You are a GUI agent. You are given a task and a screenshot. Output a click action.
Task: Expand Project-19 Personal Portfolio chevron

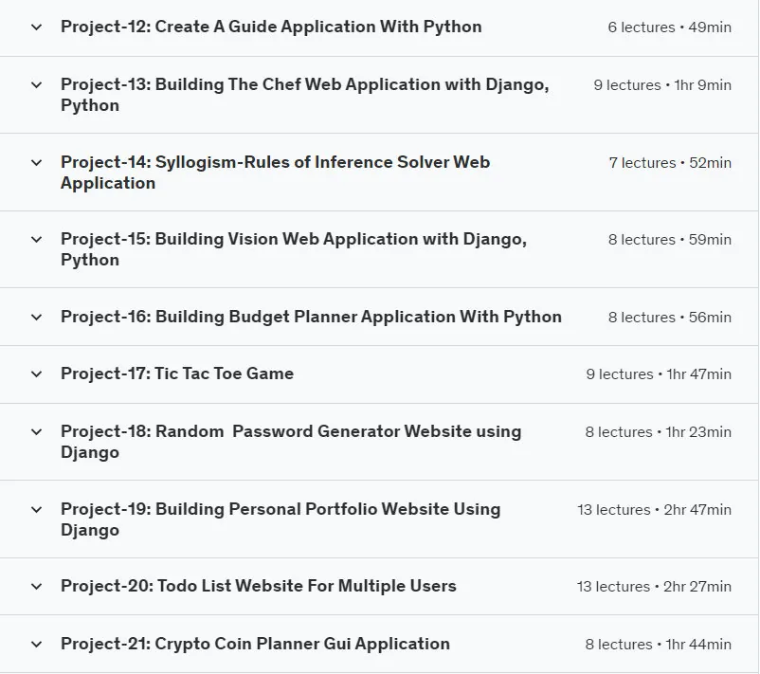[x=36, y=510]
